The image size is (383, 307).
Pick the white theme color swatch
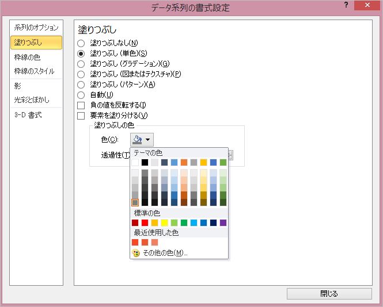135,162
